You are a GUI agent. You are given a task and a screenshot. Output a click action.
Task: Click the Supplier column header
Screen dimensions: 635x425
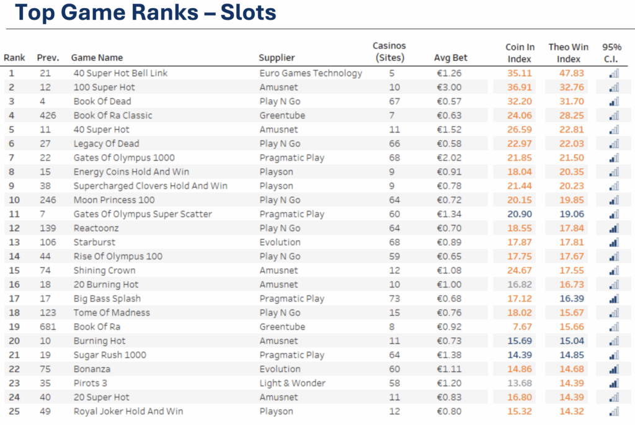coord(277,58)
